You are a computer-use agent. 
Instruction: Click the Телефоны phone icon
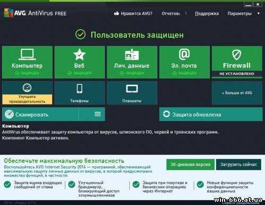click(79, 88)
